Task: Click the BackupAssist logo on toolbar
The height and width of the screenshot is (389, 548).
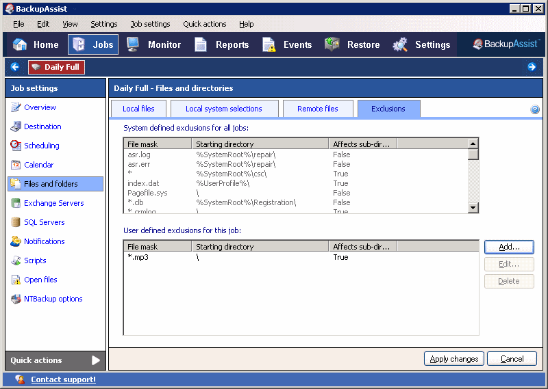Action: pos(506,44)
